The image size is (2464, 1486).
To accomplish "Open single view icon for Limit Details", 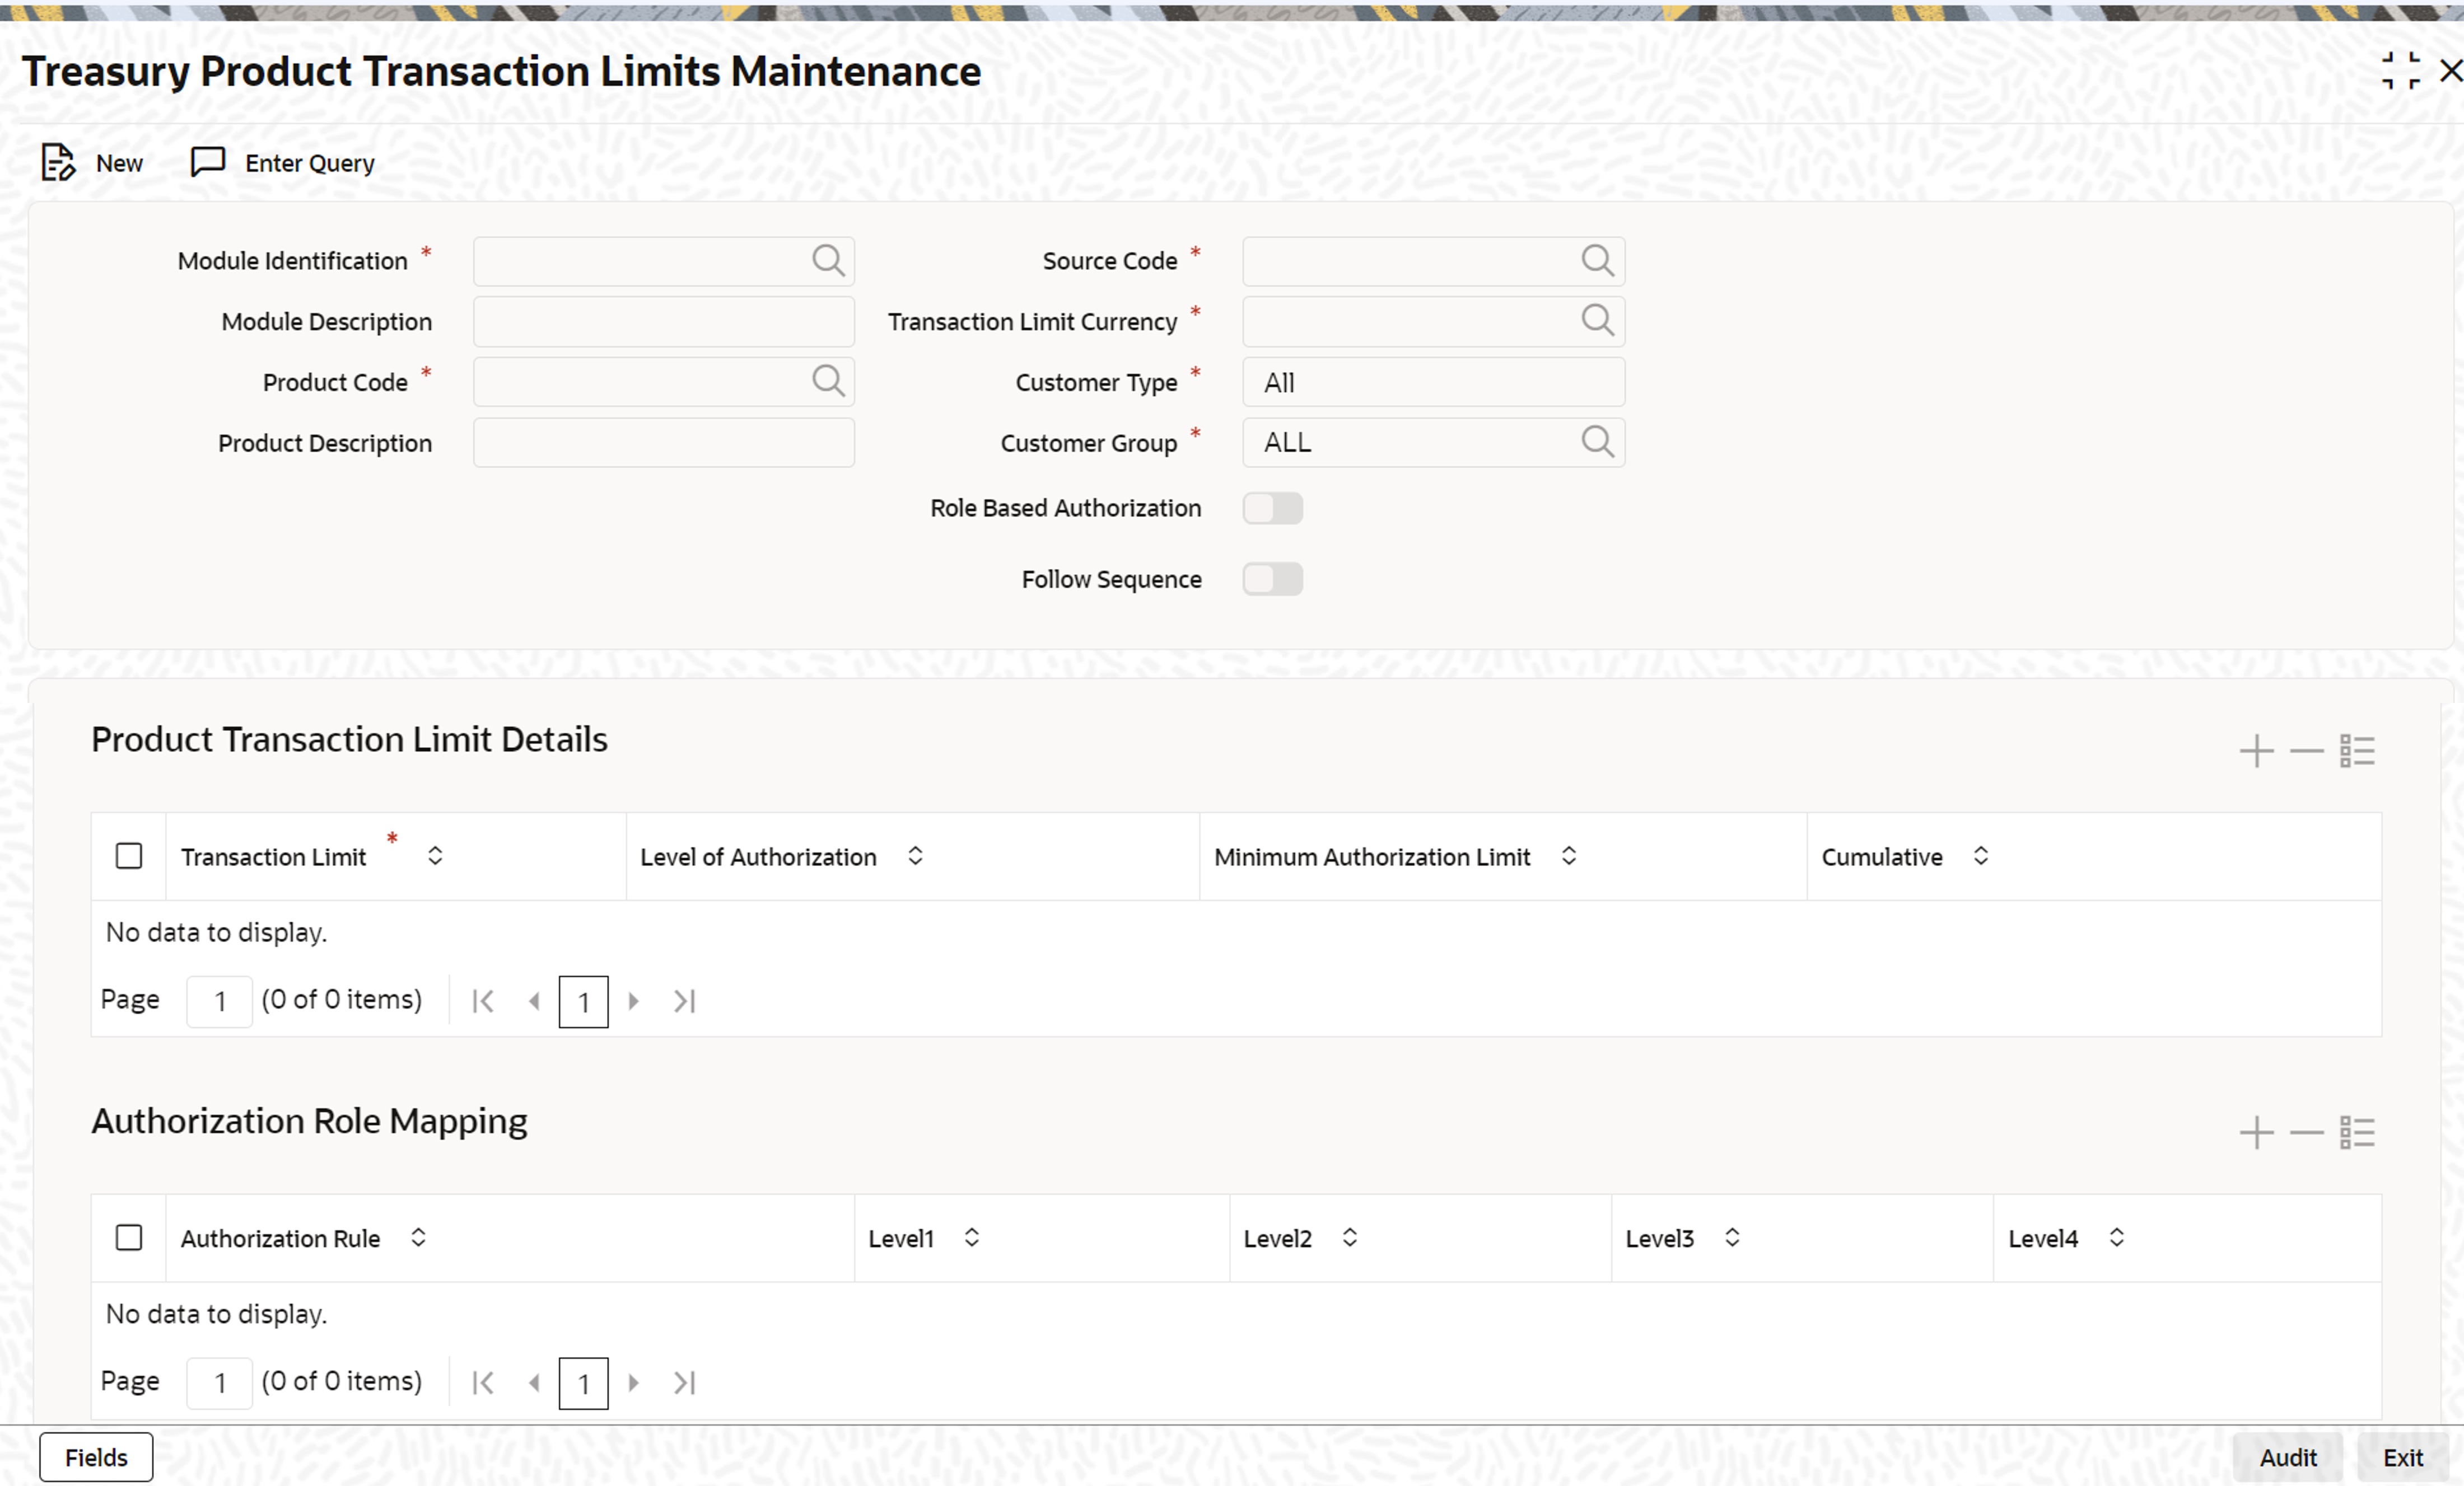I will (x=2356, y=751).
